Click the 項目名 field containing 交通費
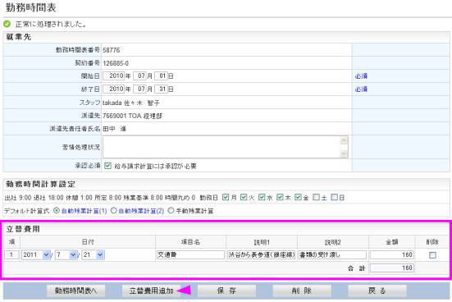The image size is (452, 302). point(190,254)
